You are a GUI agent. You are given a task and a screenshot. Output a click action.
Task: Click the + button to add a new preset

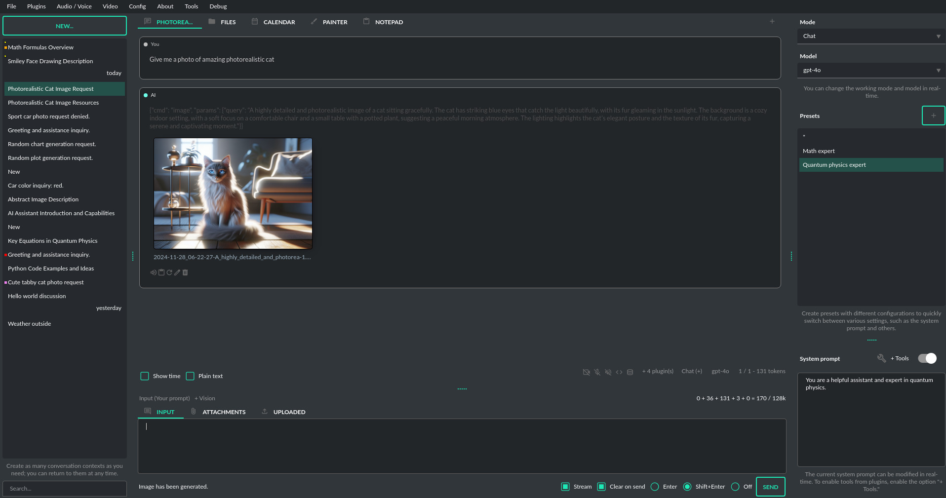(933, 115)
